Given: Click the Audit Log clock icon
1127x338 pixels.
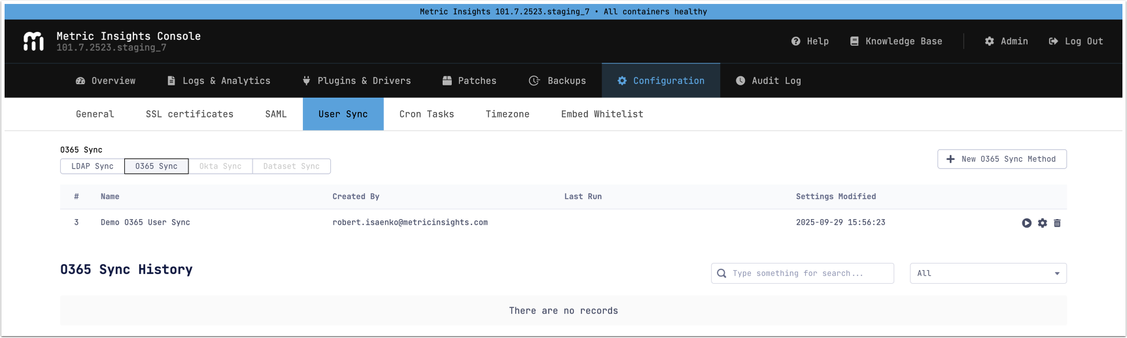Looking at the screenshot, I should [740, 81].
